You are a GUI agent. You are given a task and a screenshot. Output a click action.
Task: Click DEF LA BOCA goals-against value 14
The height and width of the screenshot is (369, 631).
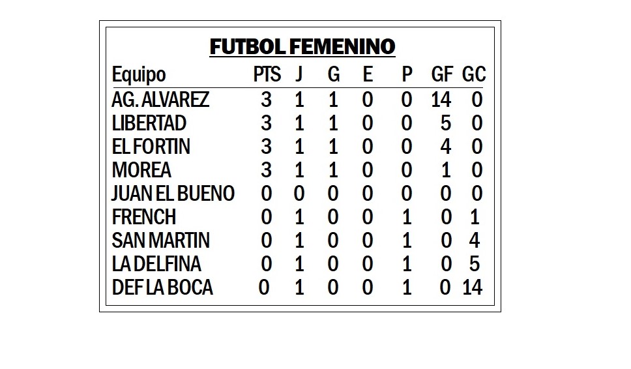(473, 288)
